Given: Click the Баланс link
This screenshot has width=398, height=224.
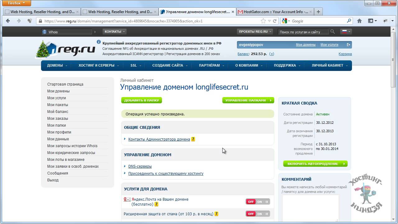Looking at the screenshot, I should (243, 54).
